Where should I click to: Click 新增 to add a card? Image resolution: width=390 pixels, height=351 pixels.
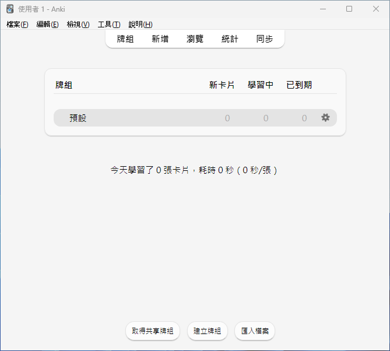[160, 39]
